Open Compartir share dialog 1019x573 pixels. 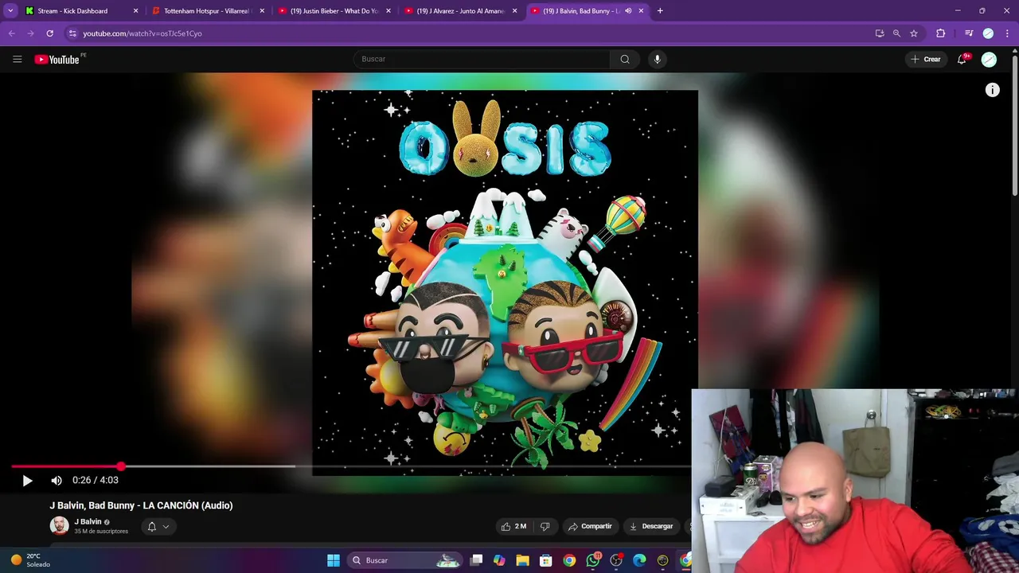(x=590, y=526)
